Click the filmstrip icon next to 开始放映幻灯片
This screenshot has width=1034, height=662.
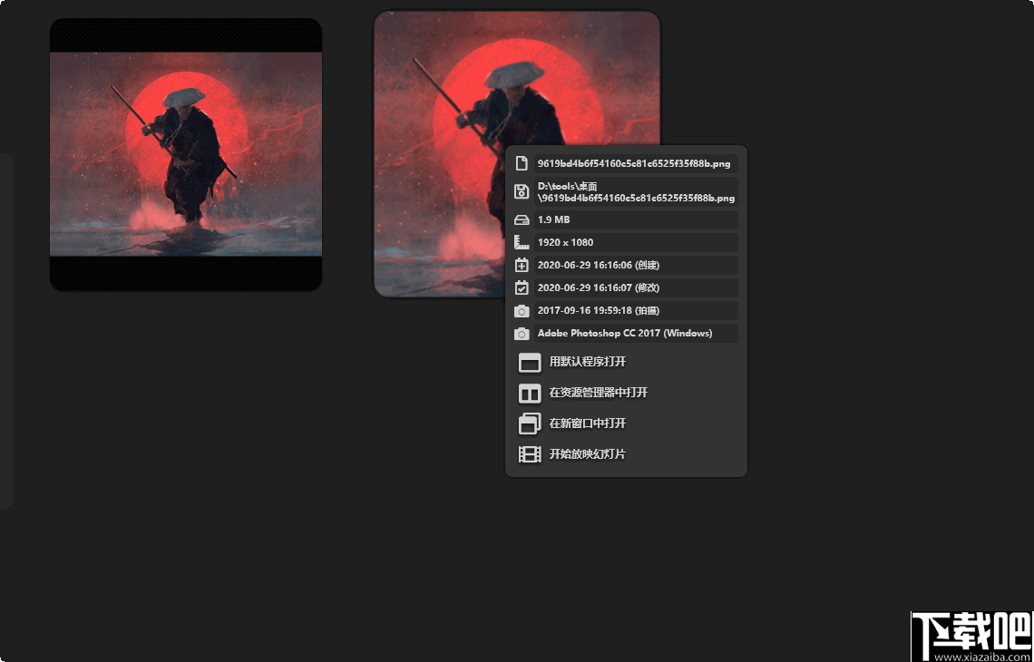tap(527, 454)
